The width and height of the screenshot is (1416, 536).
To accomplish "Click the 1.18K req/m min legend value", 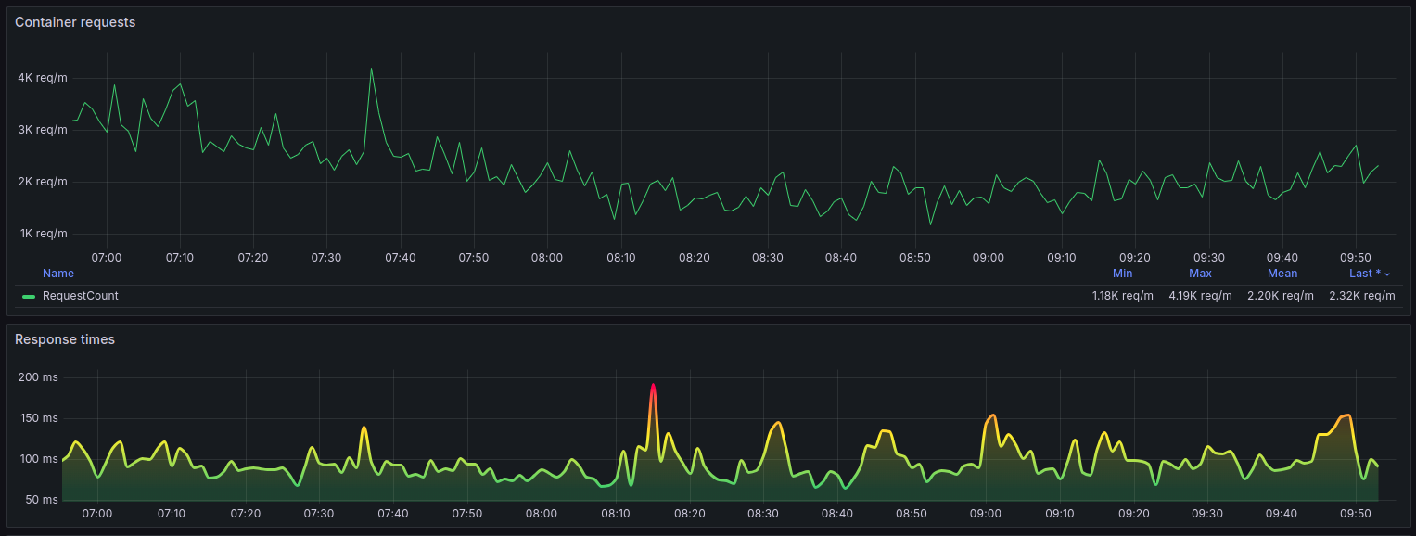I will [x=1123, y=296].
